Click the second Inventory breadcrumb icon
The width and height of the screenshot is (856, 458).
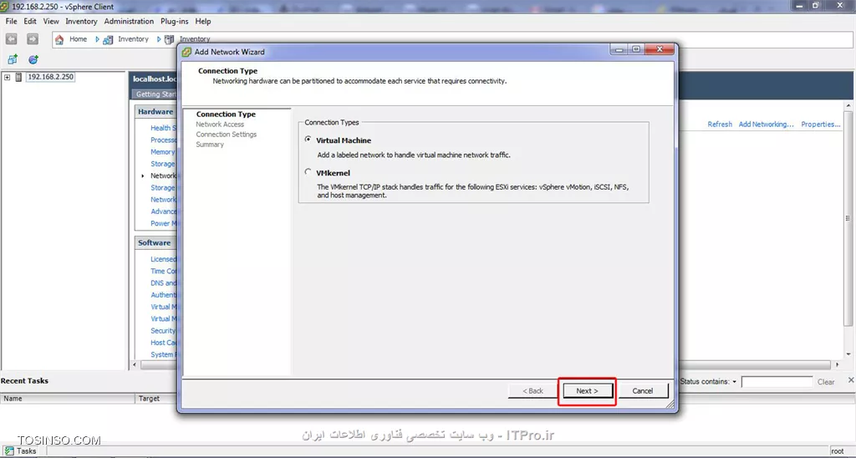pyautogui.click(x=169, y=39)
